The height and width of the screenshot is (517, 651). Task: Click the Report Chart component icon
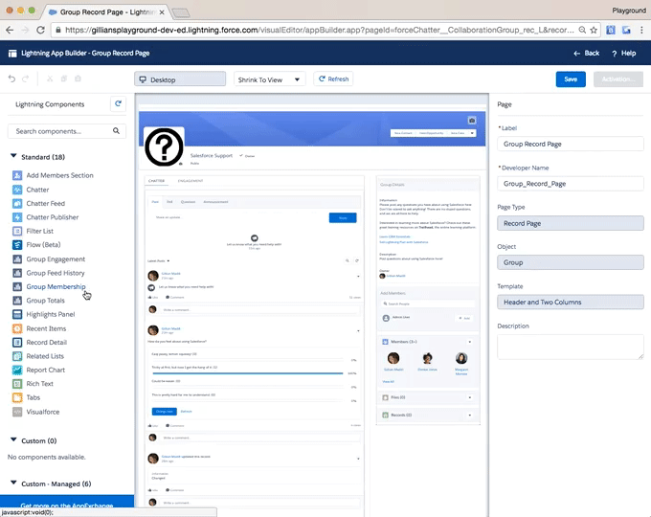(x=17, y=370)
